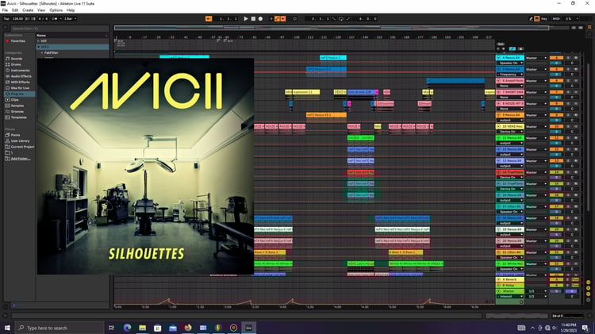595x334 pixels.
Task: Arm the 11 Nexus.64 track for recording
Action: tap(576, 138)
